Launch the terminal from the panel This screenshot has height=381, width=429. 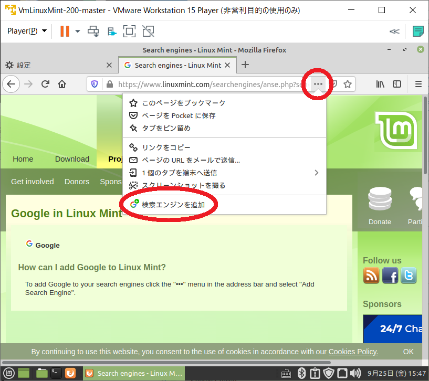pos(56,373)
